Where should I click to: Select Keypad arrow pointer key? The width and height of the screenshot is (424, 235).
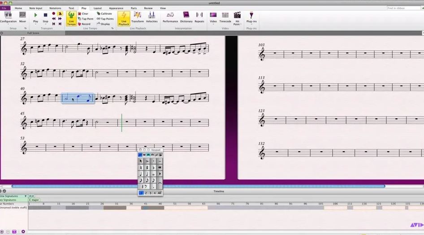point(141,161)
